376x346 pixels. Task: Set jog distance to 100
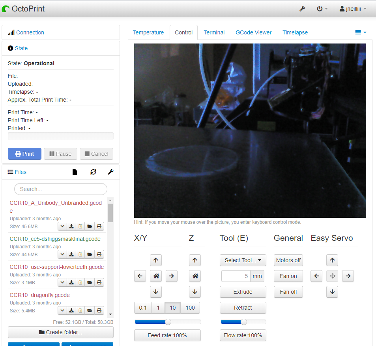point(190,308)
